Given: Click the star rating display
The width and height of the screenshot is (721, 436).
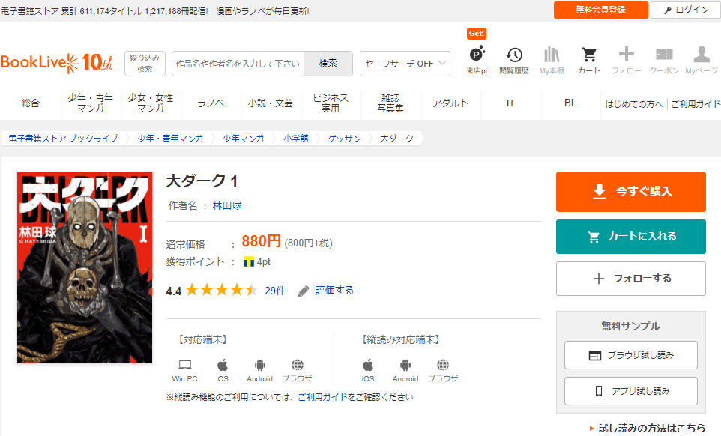Looking at the screenshot, I should (221, 291).
